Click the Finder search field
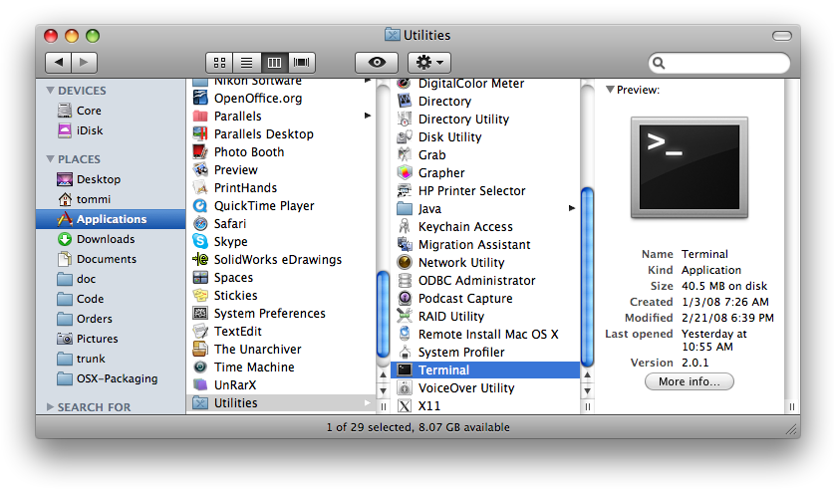Screen dimensions: 834x491 pyautogui.click(x=719, y=63)
